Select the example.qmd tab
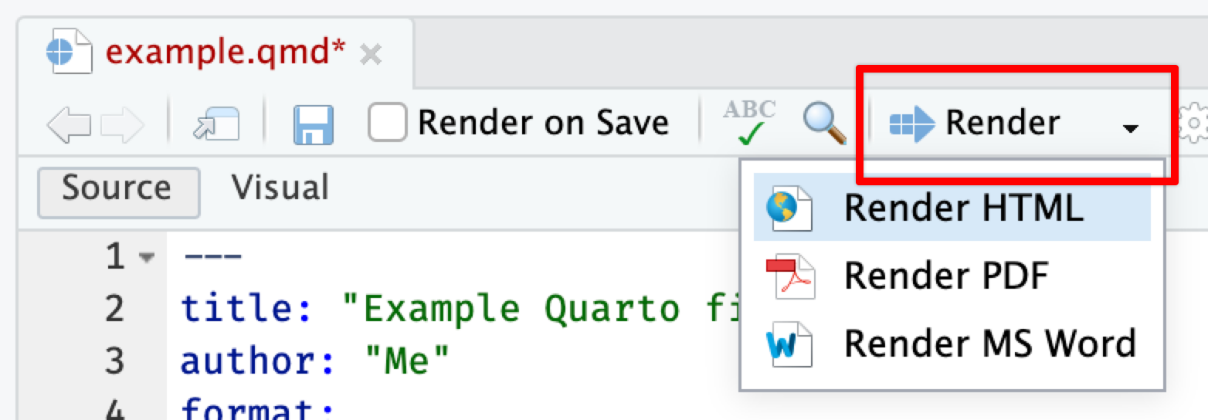Image resolution: width=1208 pixels, height=420 pixels. pyautogui.click(x=226, y=52)
